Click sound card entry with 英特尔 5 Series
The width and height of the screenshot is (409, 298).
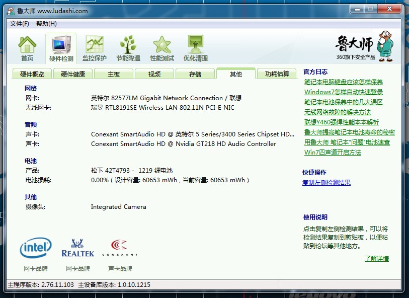pos(193,134)
